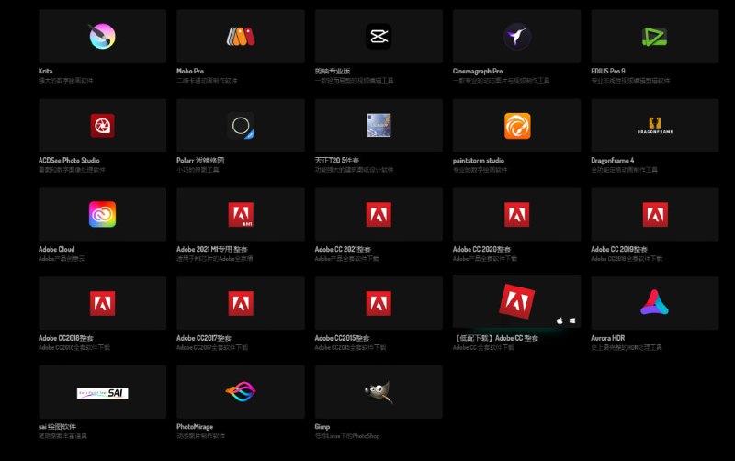Select the paintstorm studio orange icon
The image size is (735, 461).
click(516, 125)
